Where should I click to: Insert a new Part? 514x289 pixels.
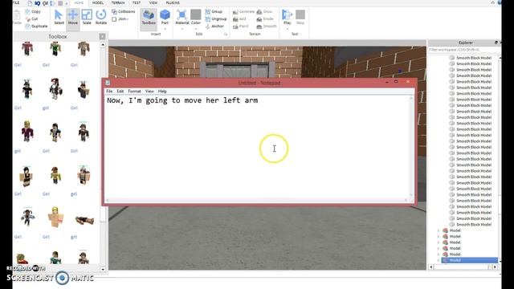pyautogui.click(x=165, y=17)
